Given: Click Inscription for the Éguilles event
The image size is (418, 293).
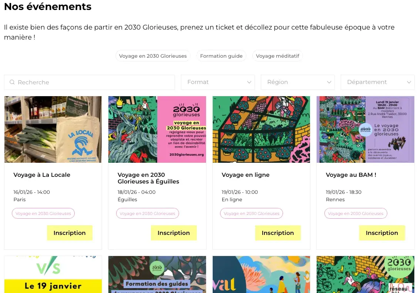Looking at the screenshot, I should tap(173, 233).
